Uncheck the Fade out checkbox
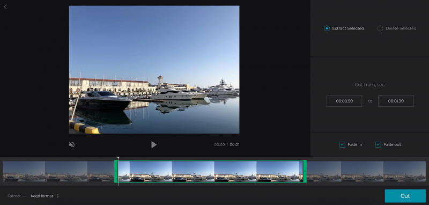 click(378, 144)
